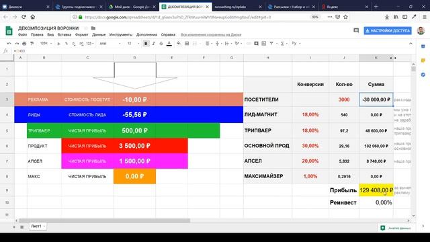Open the Анализ данных explore button
430x242 pixels.
pos(396,228)
